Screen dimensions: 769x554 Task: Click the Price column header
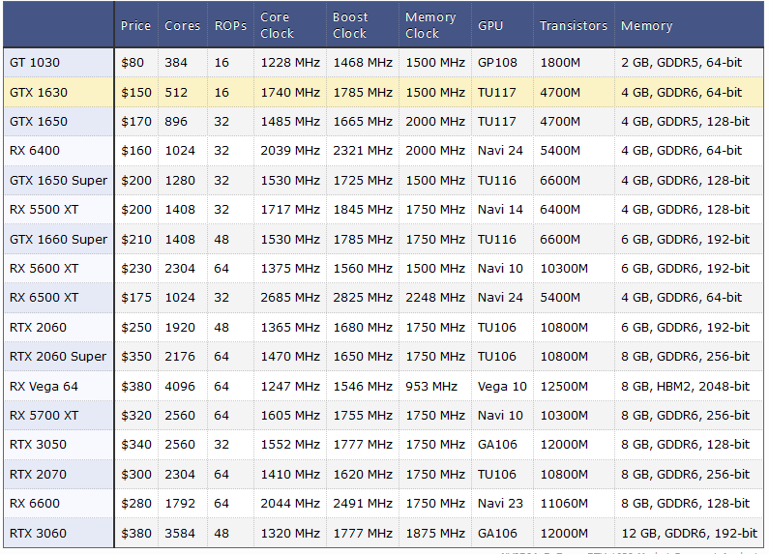point(135,26)
